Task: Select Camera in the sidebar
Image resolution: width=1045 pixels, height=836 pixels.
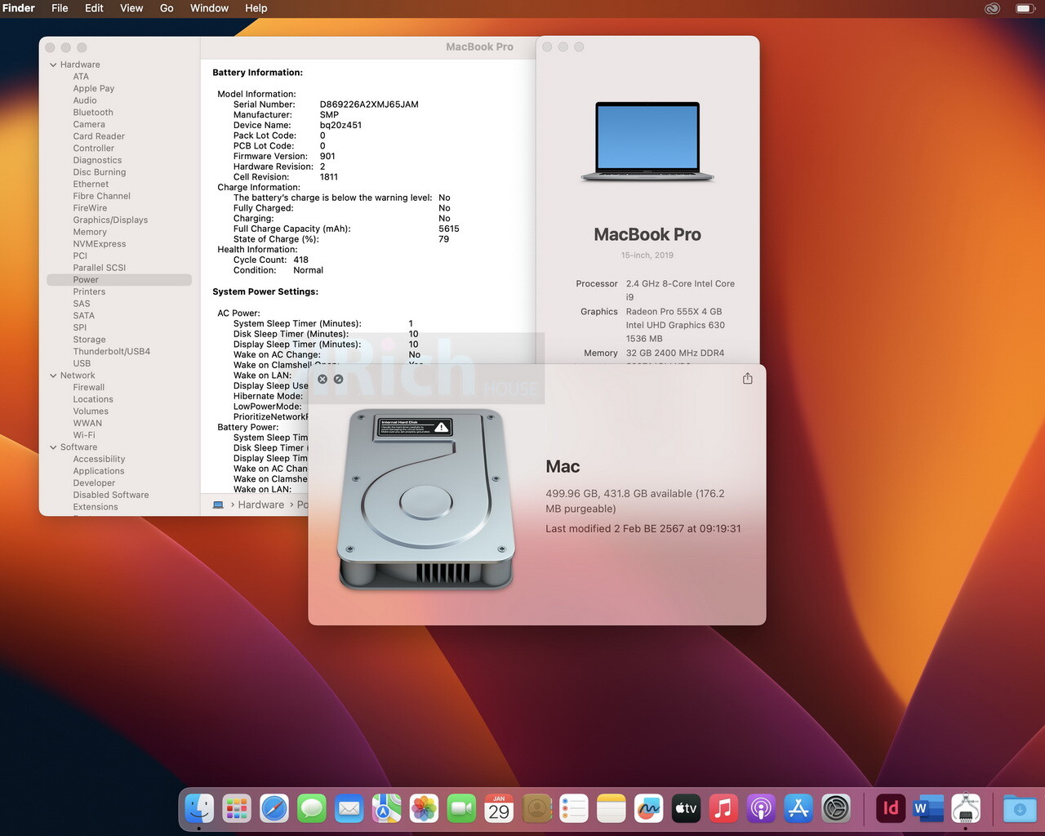Action: 89,124
